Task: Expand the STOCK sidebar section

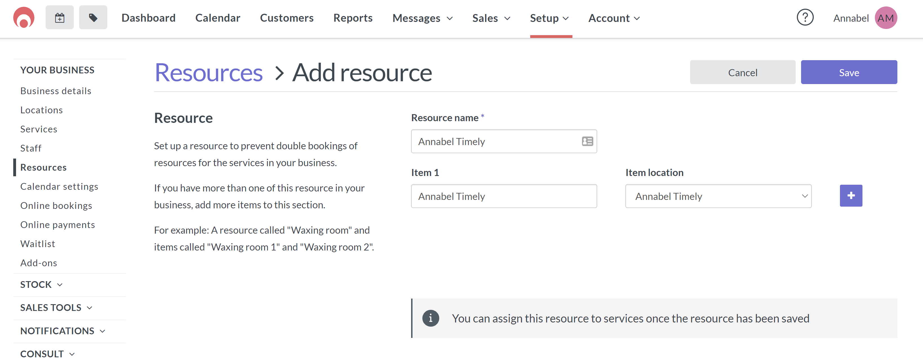Action: (x=41, y=285)
